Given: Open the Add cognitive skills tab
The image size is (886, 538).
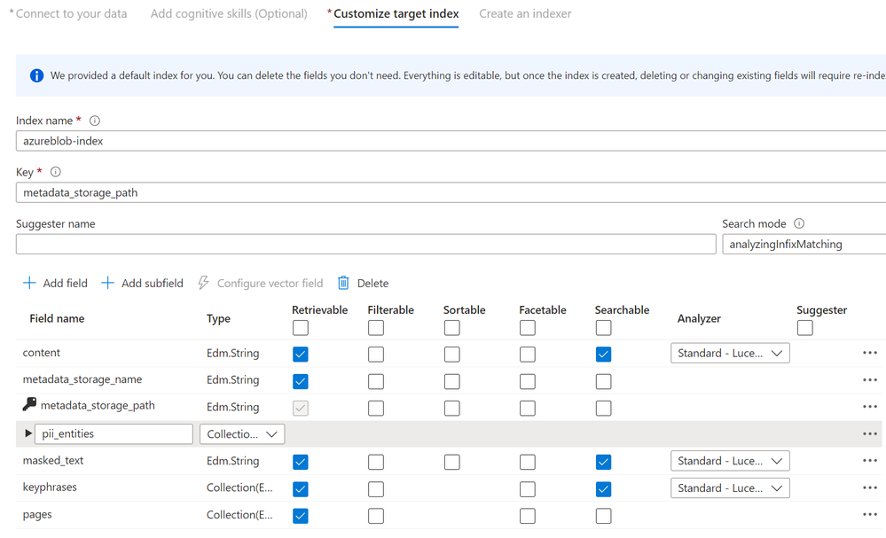Looking at the screenshot, I should click(x=229, y=14).
